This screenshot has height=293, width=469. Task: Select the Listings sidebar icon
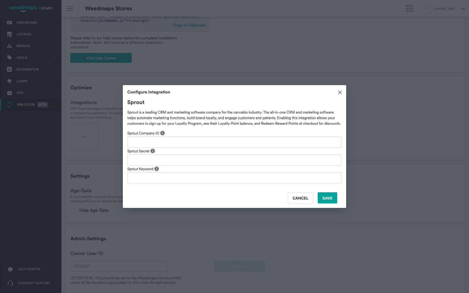click(9, 34)
